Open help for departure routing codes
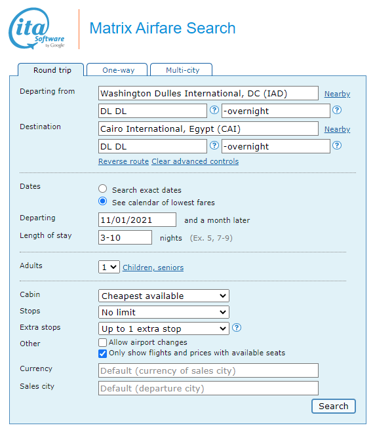The height and width of the screenshot is (436, 373). [214, 110]
